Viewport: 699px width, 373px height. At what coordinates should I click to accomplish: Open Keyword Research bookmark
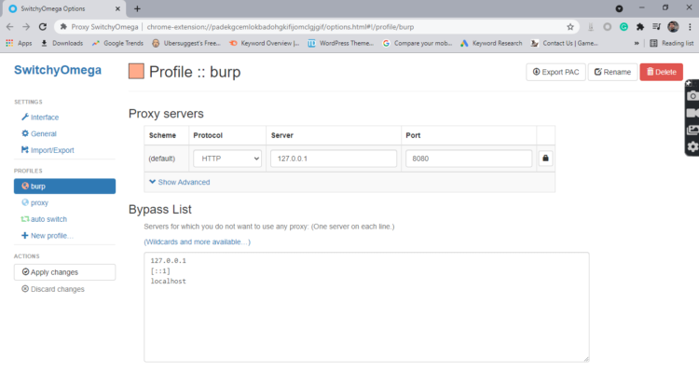pyautogui.click(x=491, y=43)
